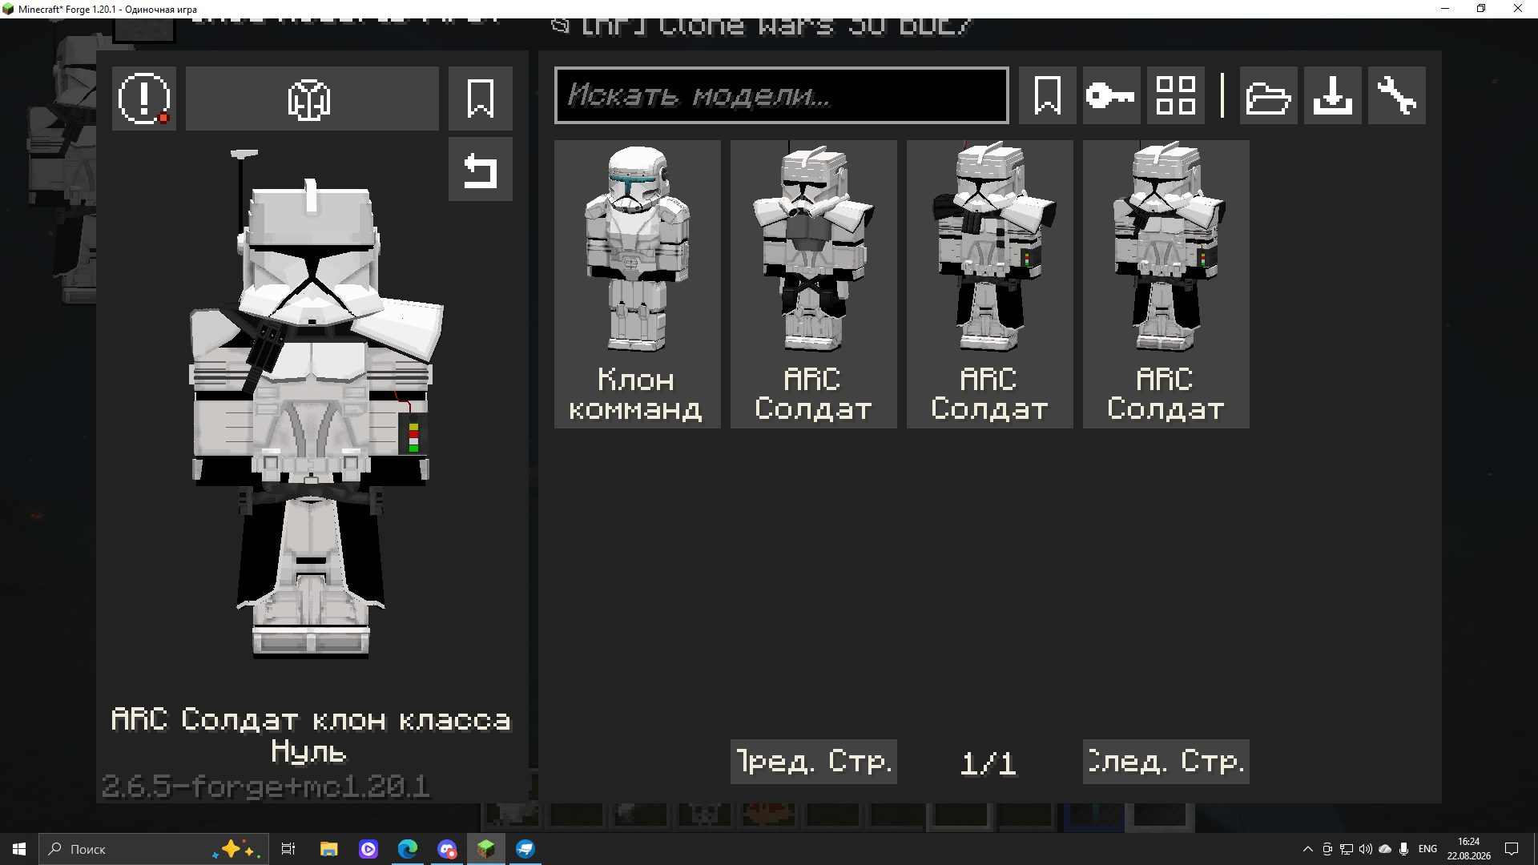Open the clock and date flyout
Viewport: 1538px width, 865px height.
[1469, 849]
